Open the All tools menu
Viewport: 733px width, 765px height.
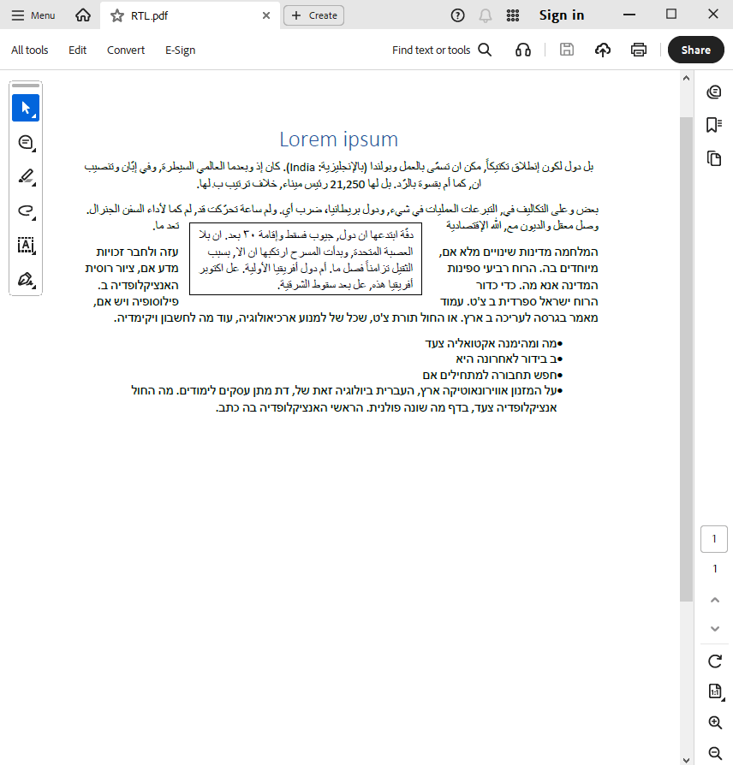pos(30,50)
